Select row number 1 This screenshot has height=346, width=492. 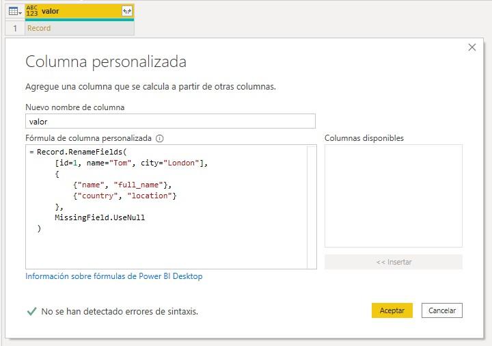point(15,28)
